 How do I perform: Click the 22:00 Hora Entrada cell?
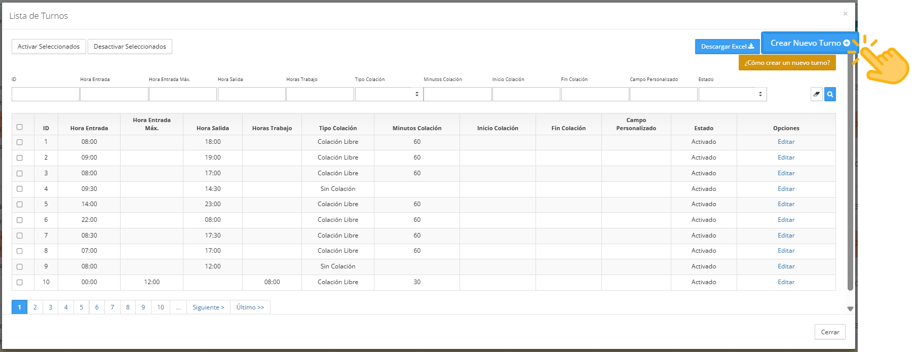pos(89,220)
